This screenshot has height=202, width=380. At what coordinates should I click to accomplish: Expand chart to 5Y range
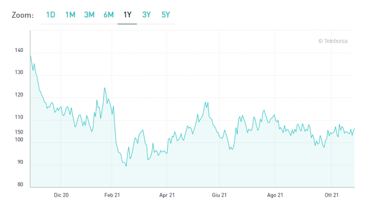pyautogui.click(x=166, y=15)
